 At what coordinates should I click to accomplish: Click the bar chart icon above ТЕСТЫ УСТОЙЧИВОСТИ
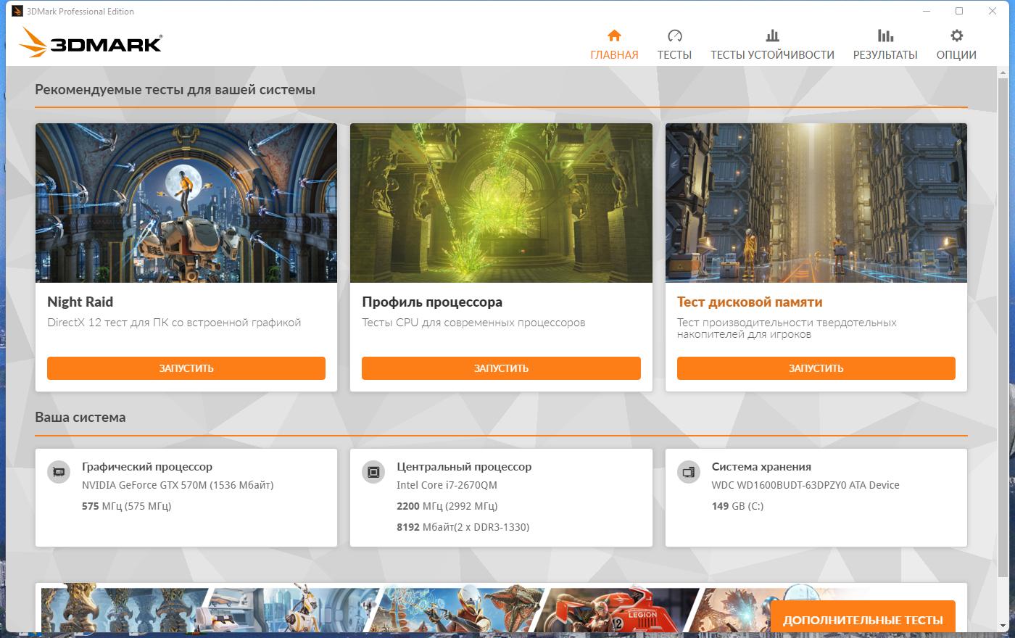(x=772, y=36)
